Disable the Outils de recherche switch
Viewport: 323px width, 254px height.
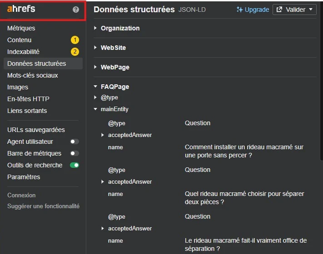tap(75, 165)
